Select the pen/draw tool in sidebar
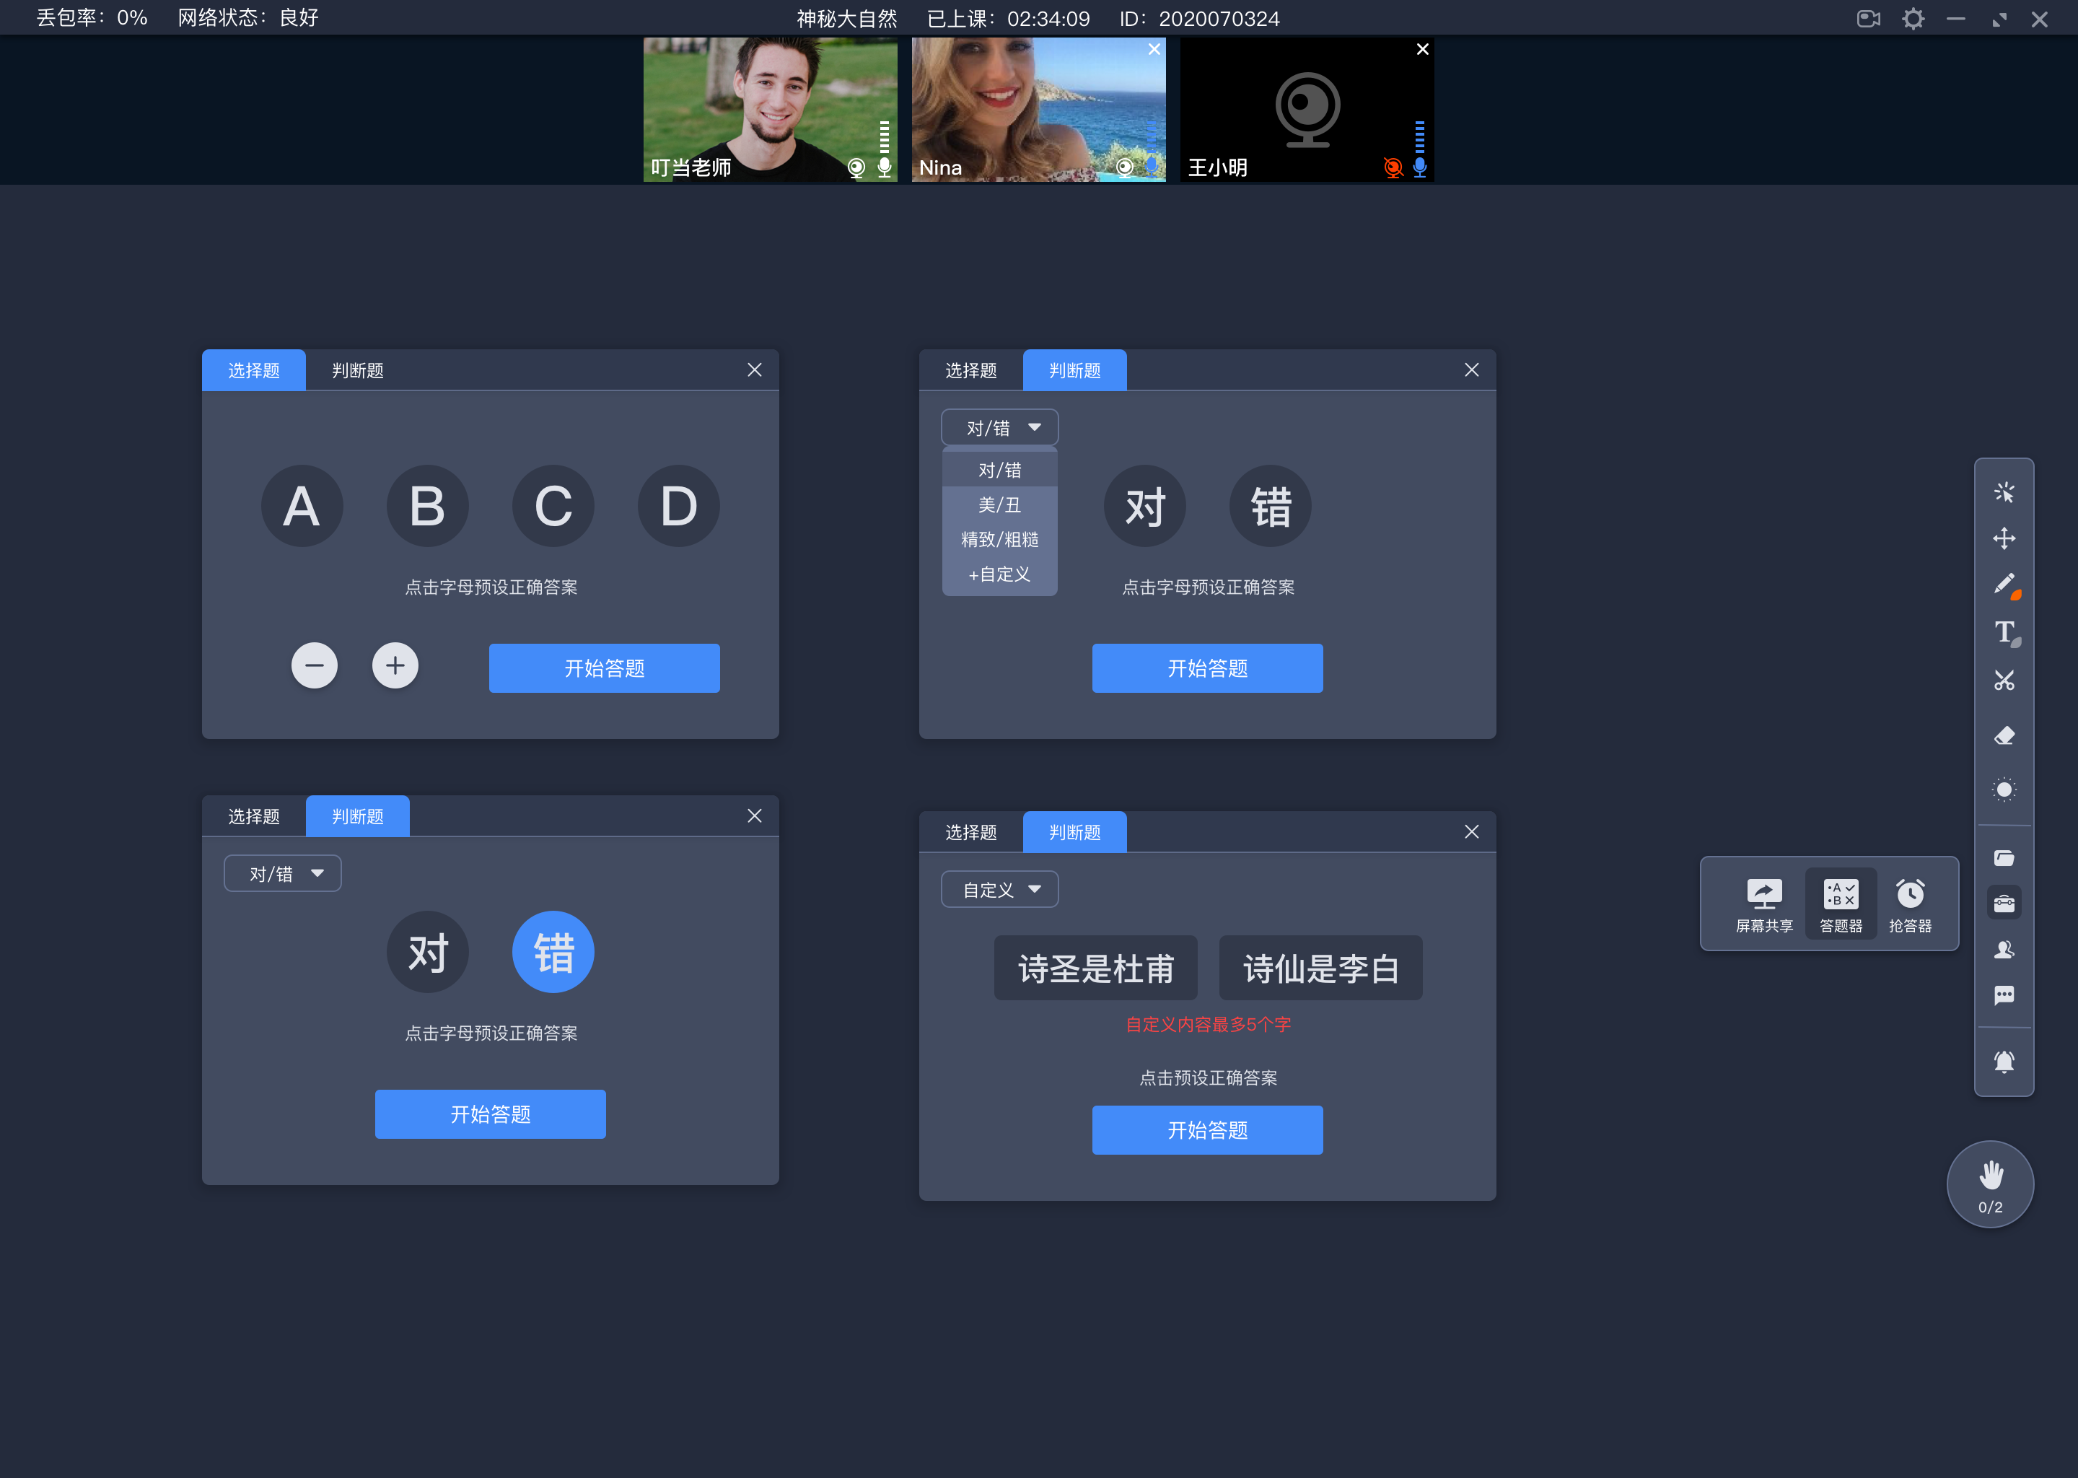2078x1478 pixels. [x=2003, y=584]
